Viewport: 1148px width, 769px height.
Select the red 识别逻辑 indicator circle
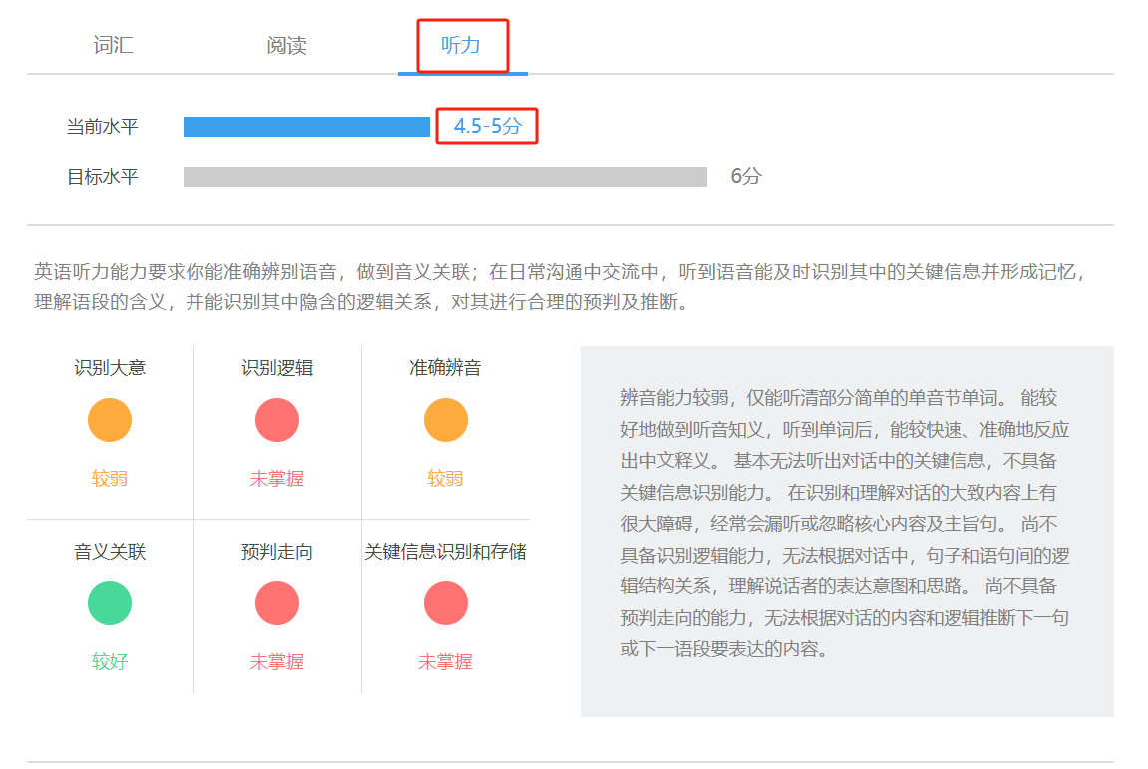point(277,419)
